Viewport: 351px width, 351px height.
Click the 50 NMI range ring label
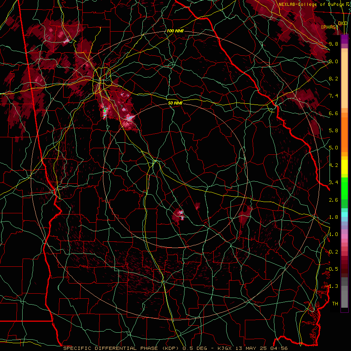coord(175,103)
